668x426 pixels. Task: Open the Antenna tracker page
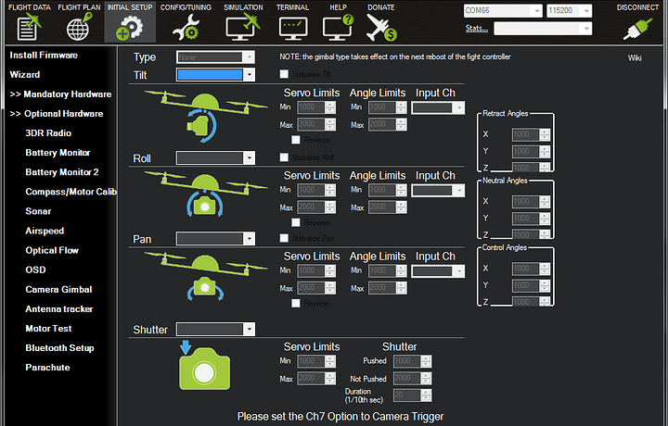(58, 309)
